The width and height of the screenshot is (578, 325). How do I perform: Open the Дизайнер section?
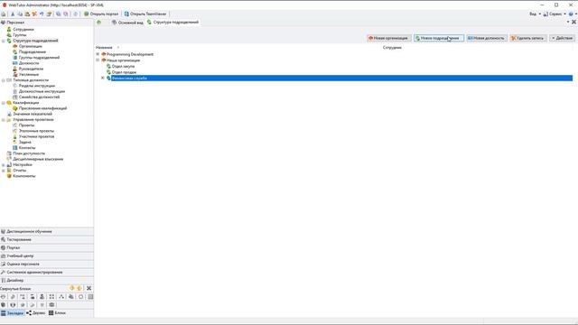(47, 280)
